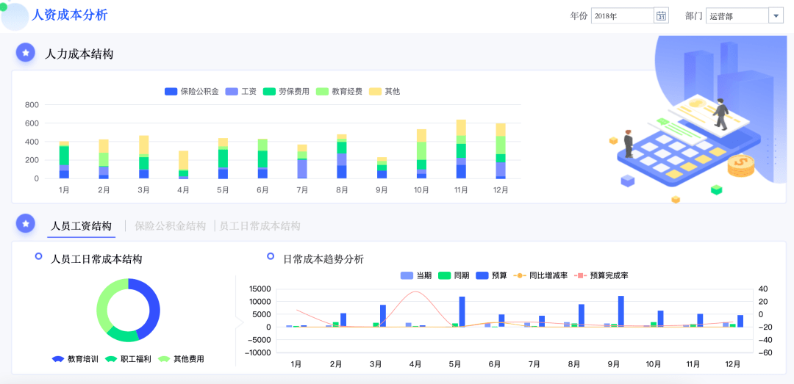Click the 10月 axis label in cost structure chart
The height and width of the screenshot is (384, 794).
point(421,190)
